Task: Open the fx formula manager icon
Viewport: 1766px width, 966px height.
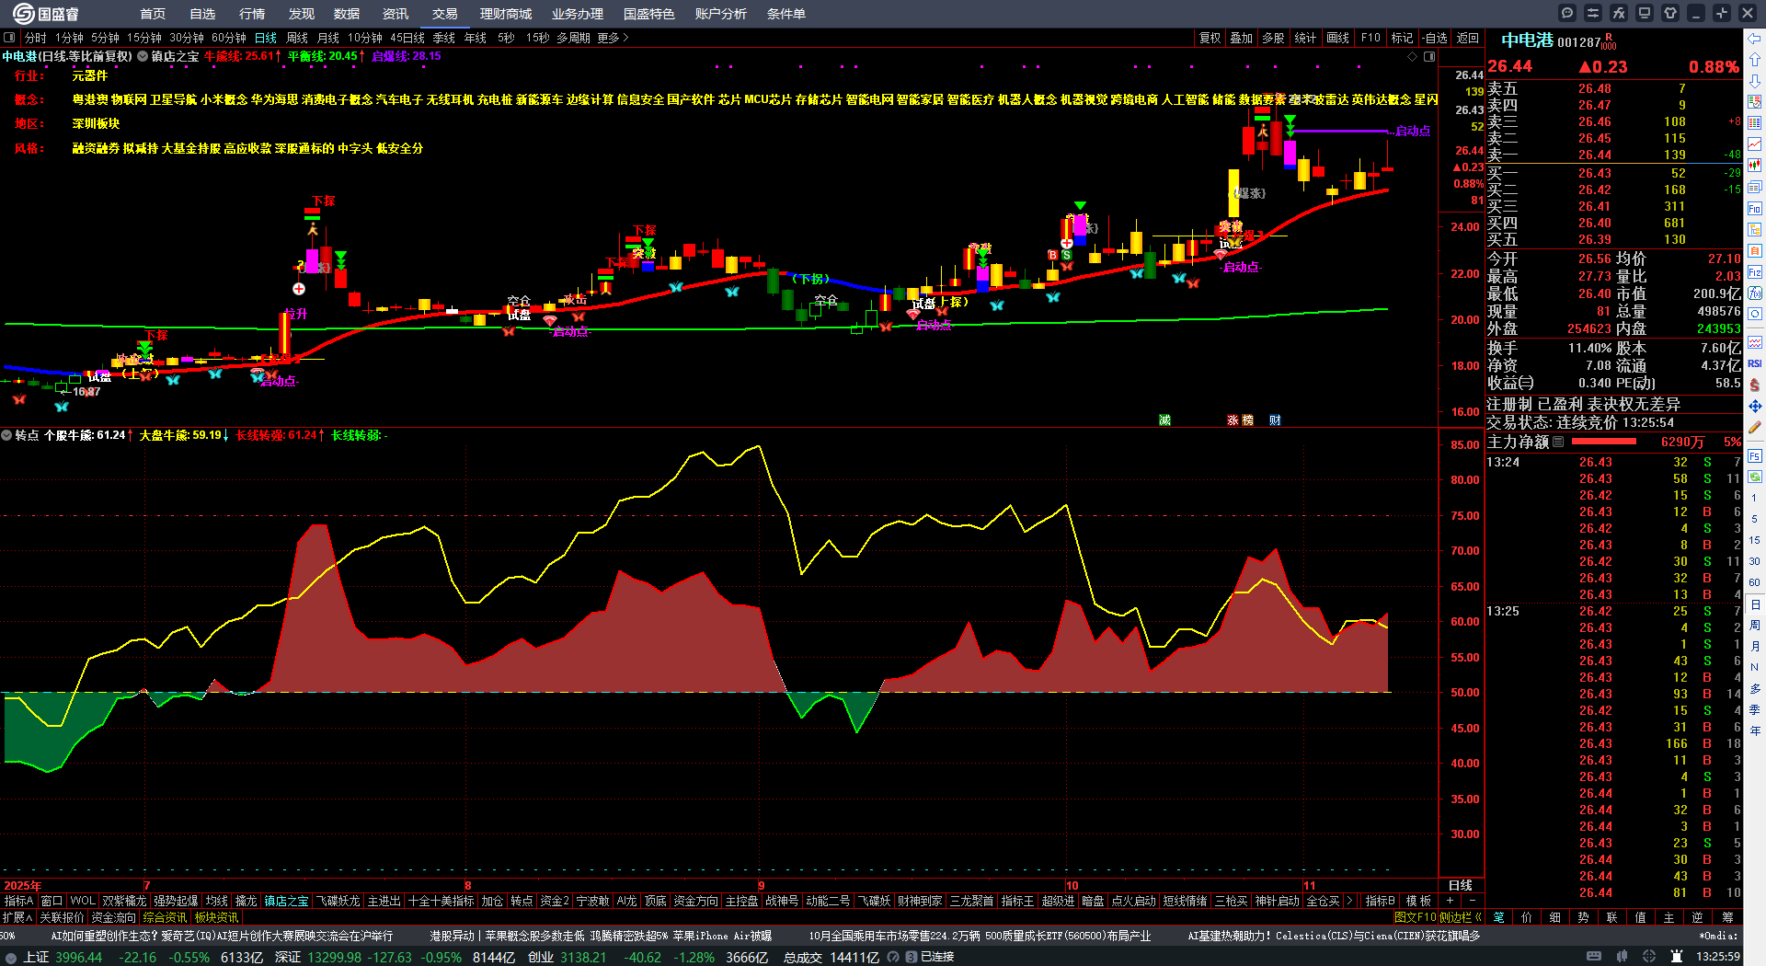Action: point(1619,13)
